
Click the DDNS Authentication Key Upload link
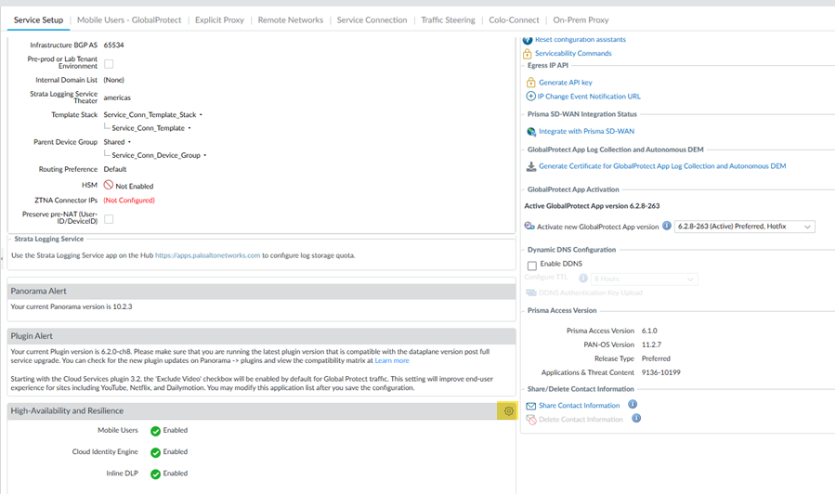590,292
